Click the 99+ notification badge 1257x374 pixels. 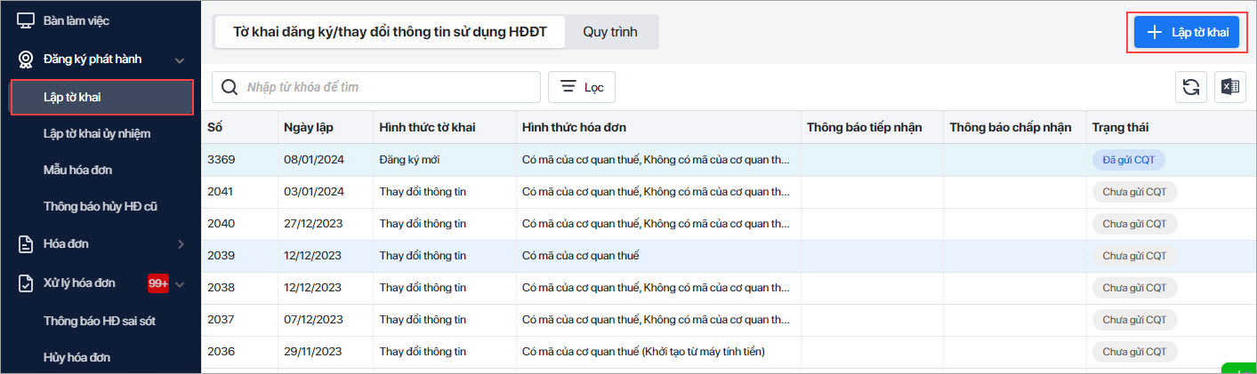[158, 283]
